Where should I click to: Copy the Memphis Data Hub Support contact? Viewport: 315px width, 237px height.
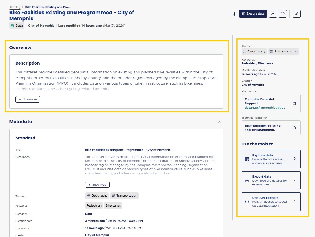click(294, 104)
